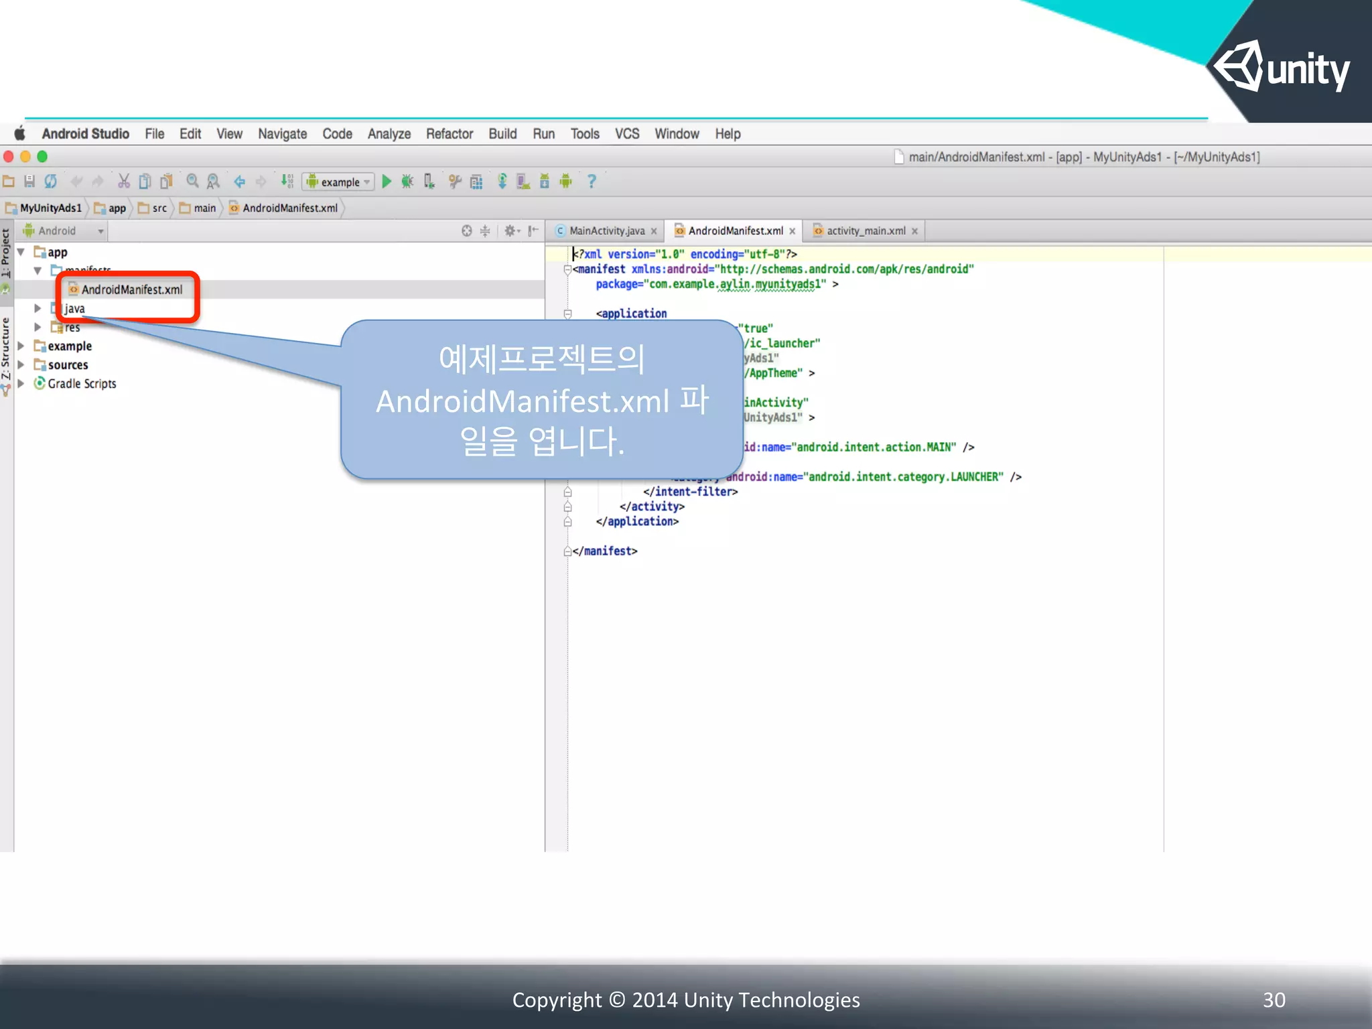Viewport: 1372px width, 1029px height.
Task: Open the example run configuration dropdown
Action: pos(339,182)
